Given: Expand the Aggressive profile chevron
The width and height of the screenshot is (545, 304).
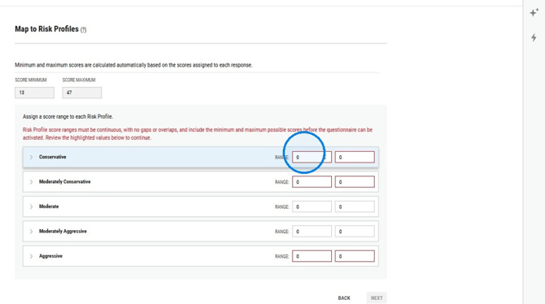Looking at the screenshot, I should 31,256.
